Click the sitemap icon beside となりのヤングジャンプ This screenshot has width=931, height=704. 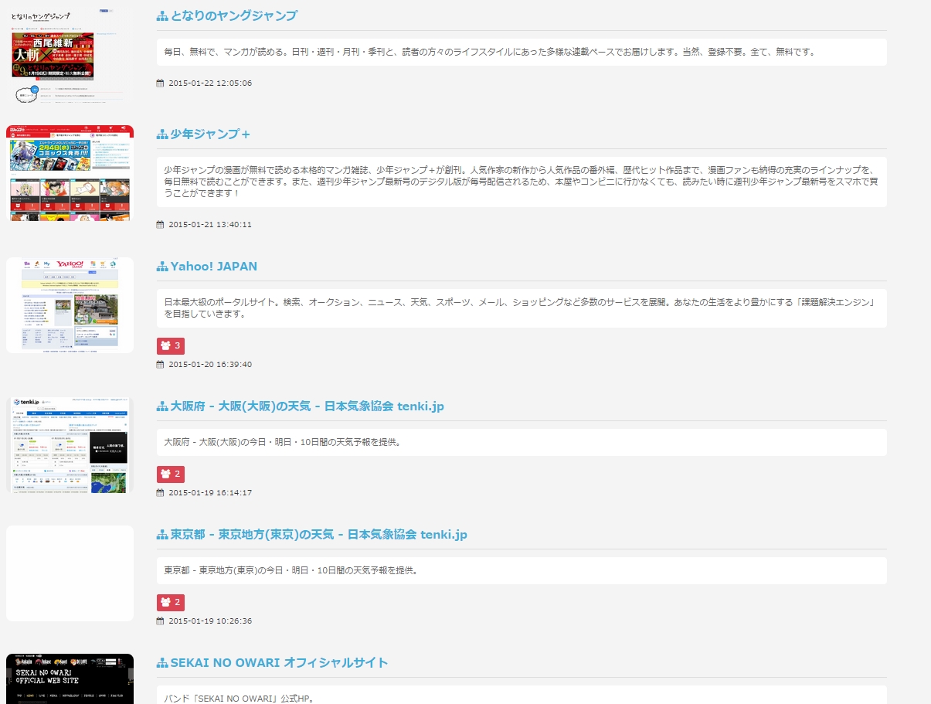(162, 16)
